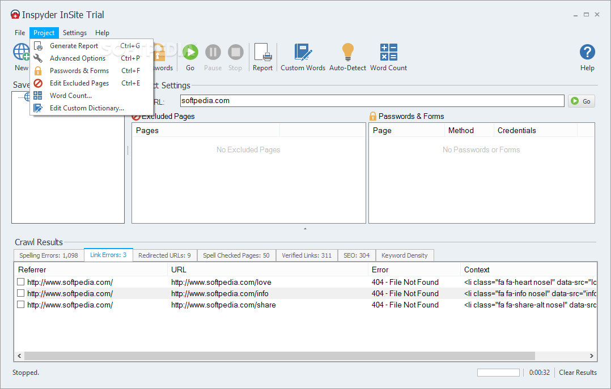Viewport: 611px width, 389px height.
Task: Choose Passwords & Forms menu entry
Action: click(92, 71)
